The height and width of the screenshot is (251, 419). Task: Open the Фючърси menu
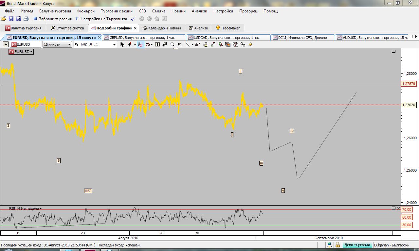pyautogui.click(x=86, y=11)
